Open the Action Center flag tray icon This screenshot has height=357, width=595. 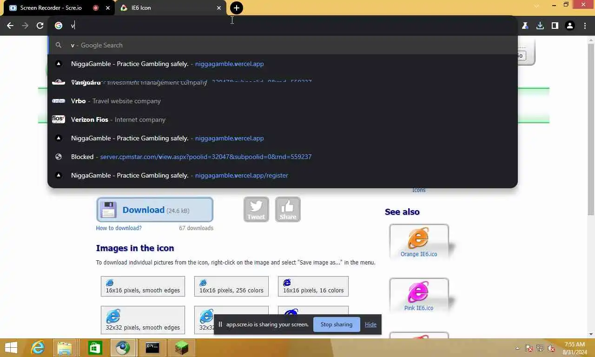[529, 348]
